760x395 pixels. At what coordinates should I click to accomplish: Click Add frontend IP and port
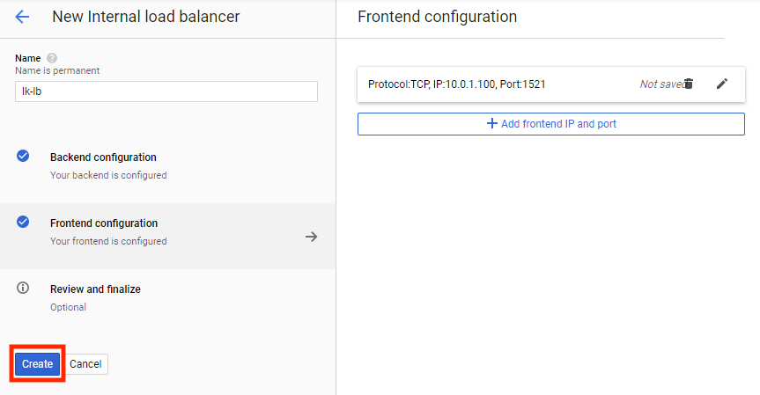[x=558, y=124]
